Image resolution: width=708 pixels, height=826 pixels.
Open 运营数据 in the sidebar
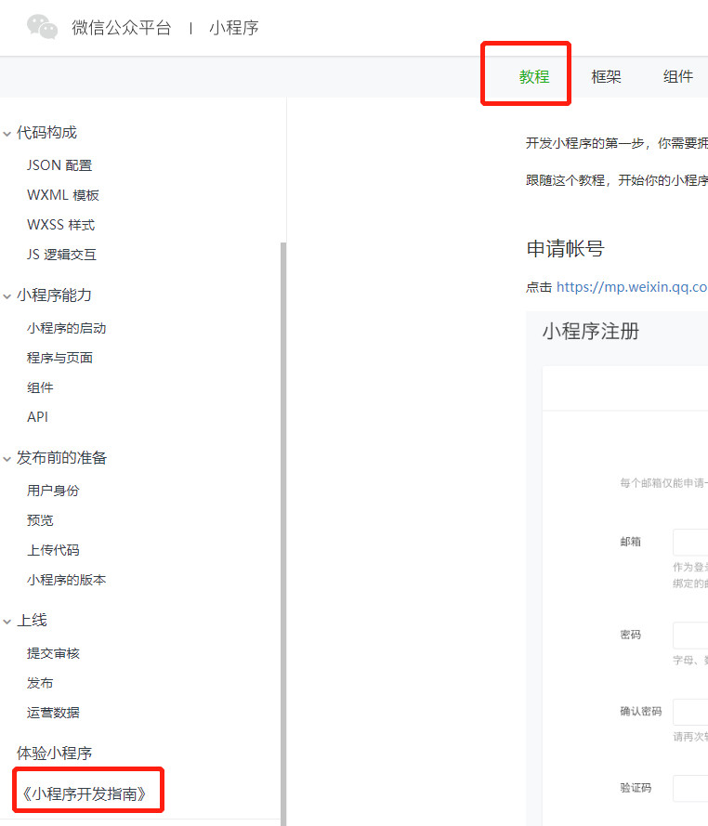(53, 713)
